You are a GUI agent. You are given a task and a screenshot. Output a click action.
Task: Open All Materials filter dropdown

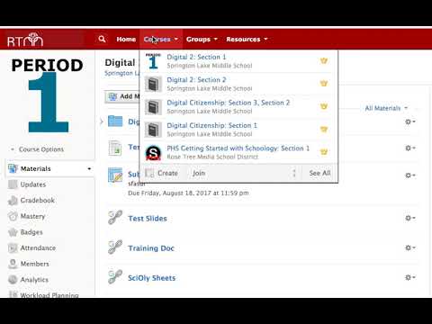coord(386,108)
